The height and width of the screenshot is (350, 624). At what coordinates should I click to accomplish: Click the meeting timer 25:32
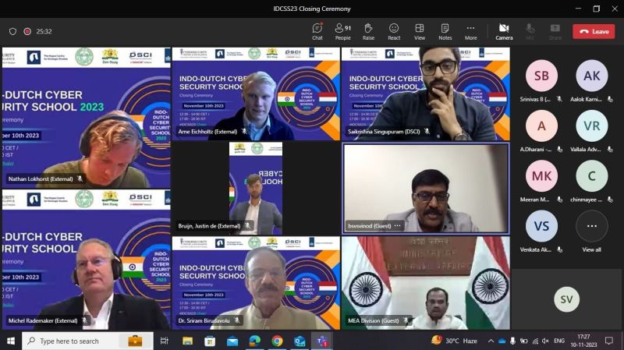pyautogui.click(x=44, y=31)
